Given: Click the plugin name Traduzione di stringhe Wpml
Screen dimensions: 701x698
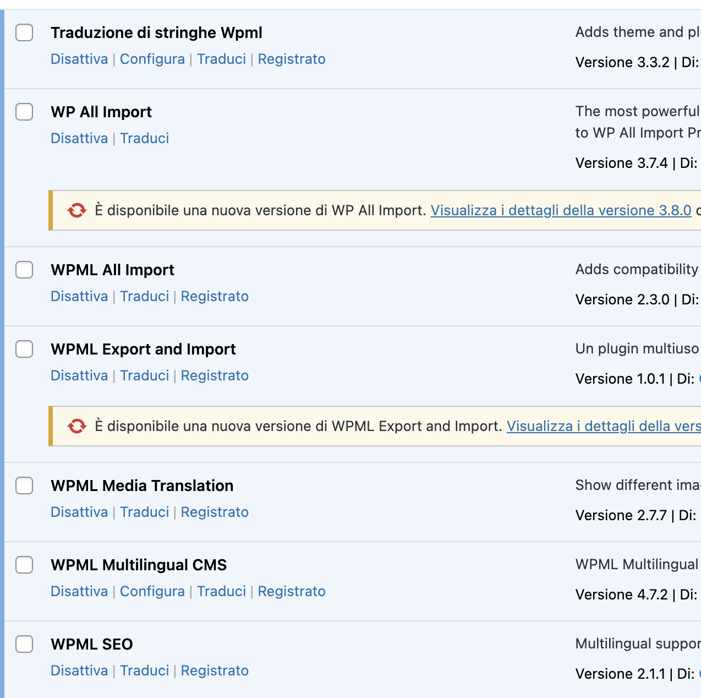Looking at the screenshot, I should coord(156,32).
